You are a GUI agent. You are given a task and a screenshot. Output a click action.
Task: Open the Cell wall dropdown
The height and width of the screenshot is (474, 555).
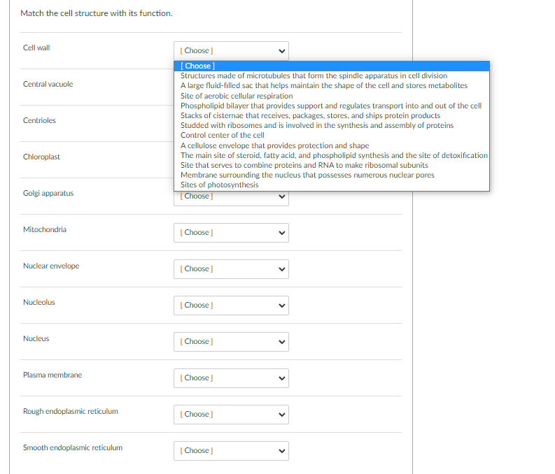[x=231, y=51]
